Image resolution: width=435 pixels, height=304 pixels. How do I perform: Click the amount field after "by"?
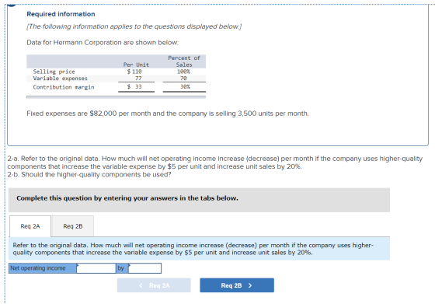click(144, 268)
